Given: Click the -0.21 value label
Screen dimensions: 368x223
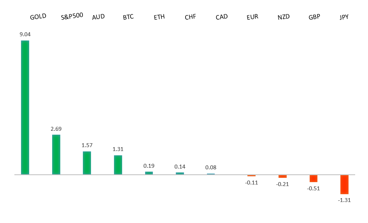Looking at the screenshot, I should (282, 184).
